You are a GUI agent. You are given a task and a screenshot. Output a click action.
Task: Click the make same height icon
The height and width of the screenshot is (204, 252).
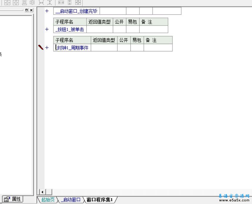pos(70,2)
